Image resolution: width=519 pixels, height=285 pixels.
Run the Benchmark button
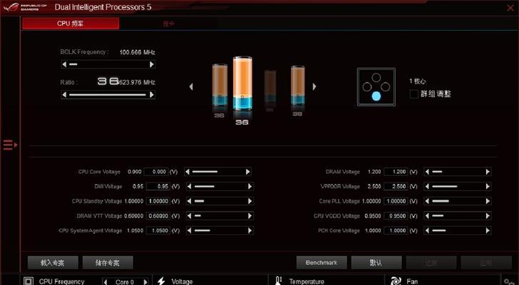(322, 262)
